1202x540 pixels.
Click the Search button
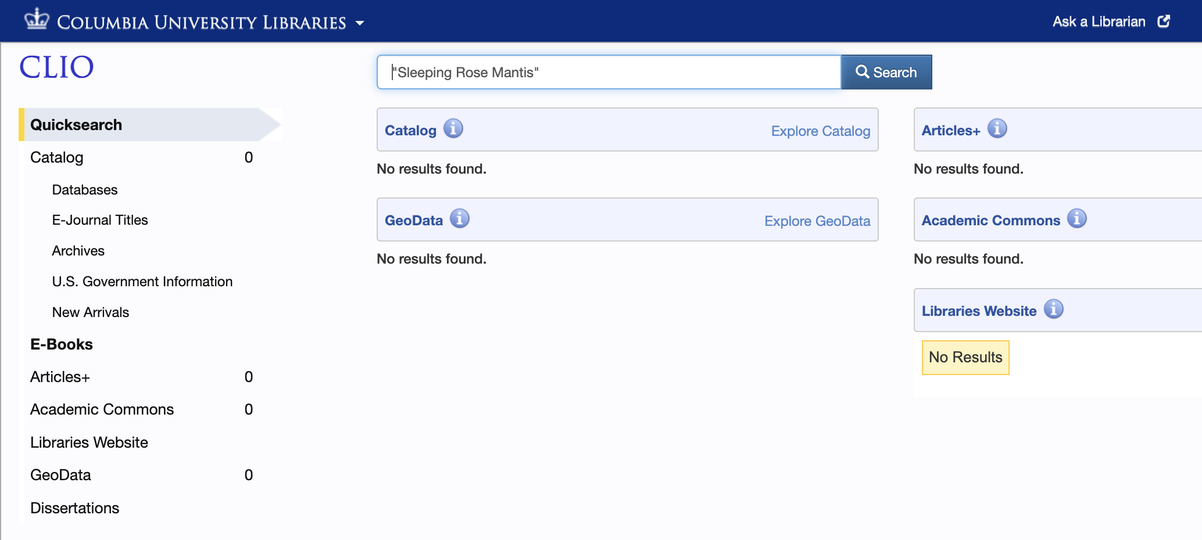click(886, 72)
